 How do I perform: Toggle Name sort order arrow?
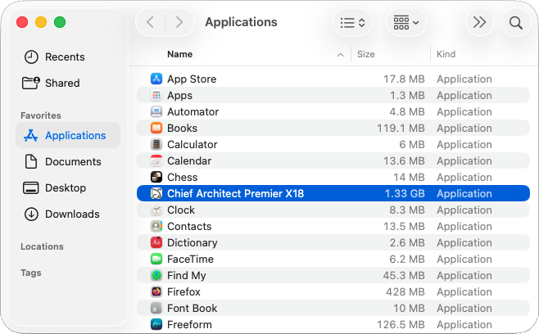(340, 55)
